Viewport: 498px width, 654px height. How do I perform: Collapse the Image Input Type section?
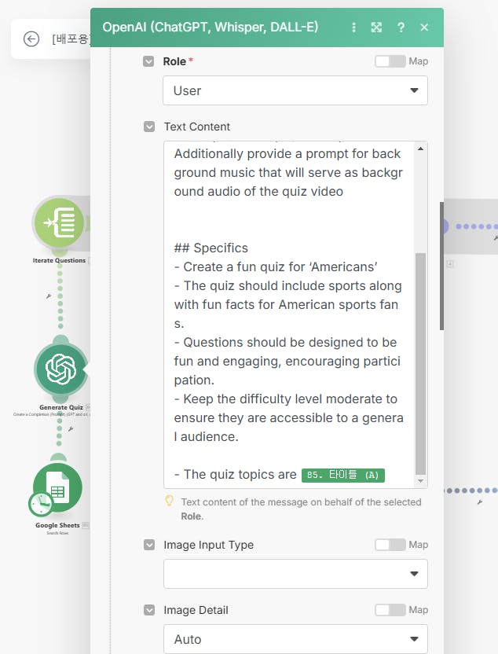148,545
